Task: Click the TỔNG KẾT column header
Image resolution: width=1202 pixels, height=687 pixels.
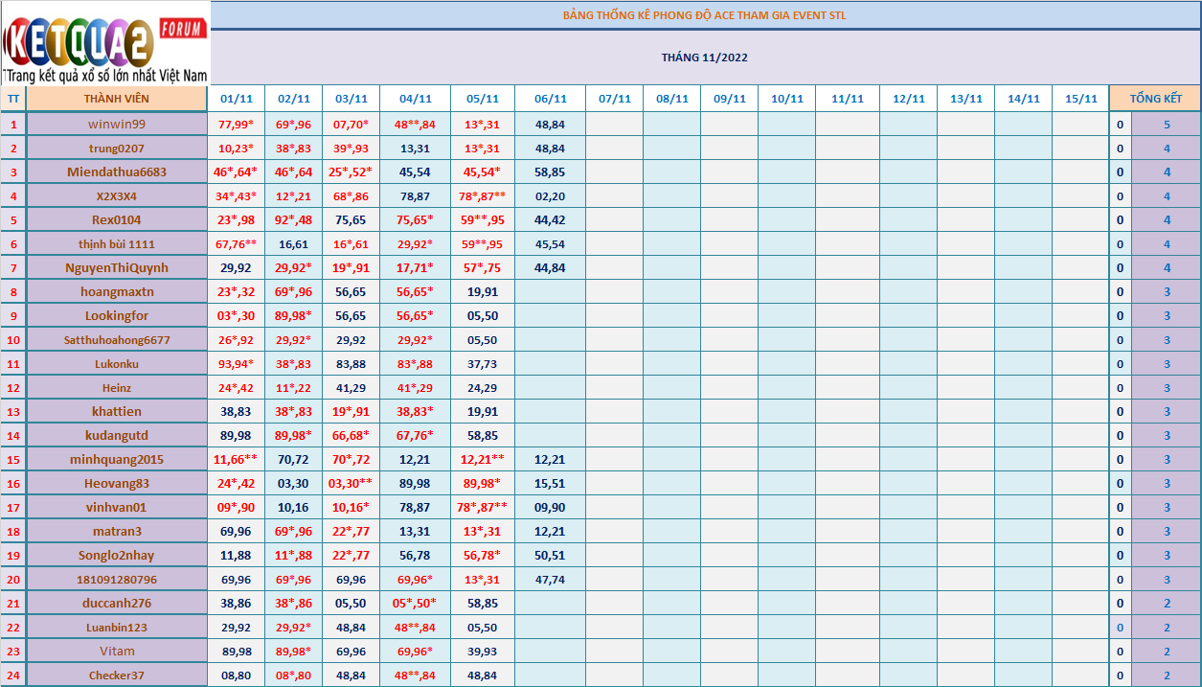Action: [1155, 99]
